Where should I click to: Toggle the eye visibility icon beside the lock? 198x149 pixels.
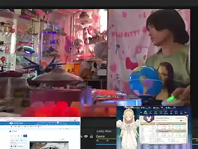coord(86,136)
